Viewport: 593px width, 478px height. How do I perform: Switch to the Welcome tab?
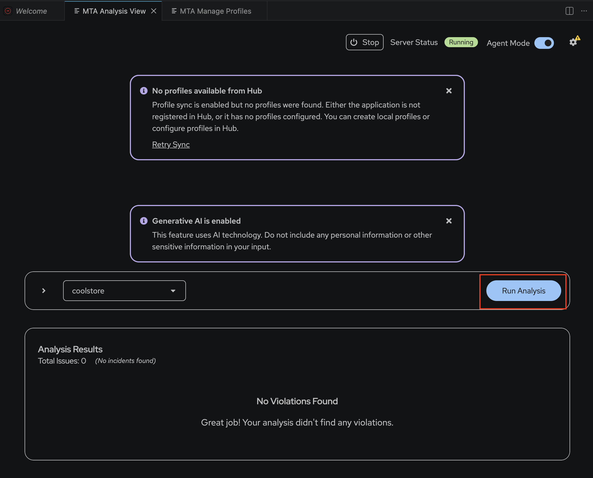[x=32, y=11]
